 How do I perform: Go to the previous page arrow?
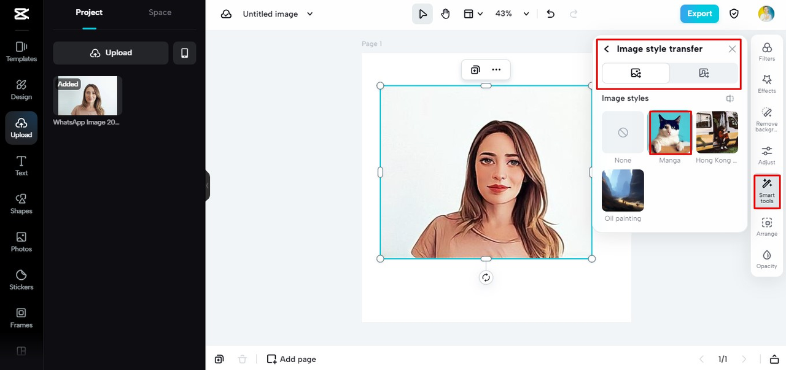point(702,359)
